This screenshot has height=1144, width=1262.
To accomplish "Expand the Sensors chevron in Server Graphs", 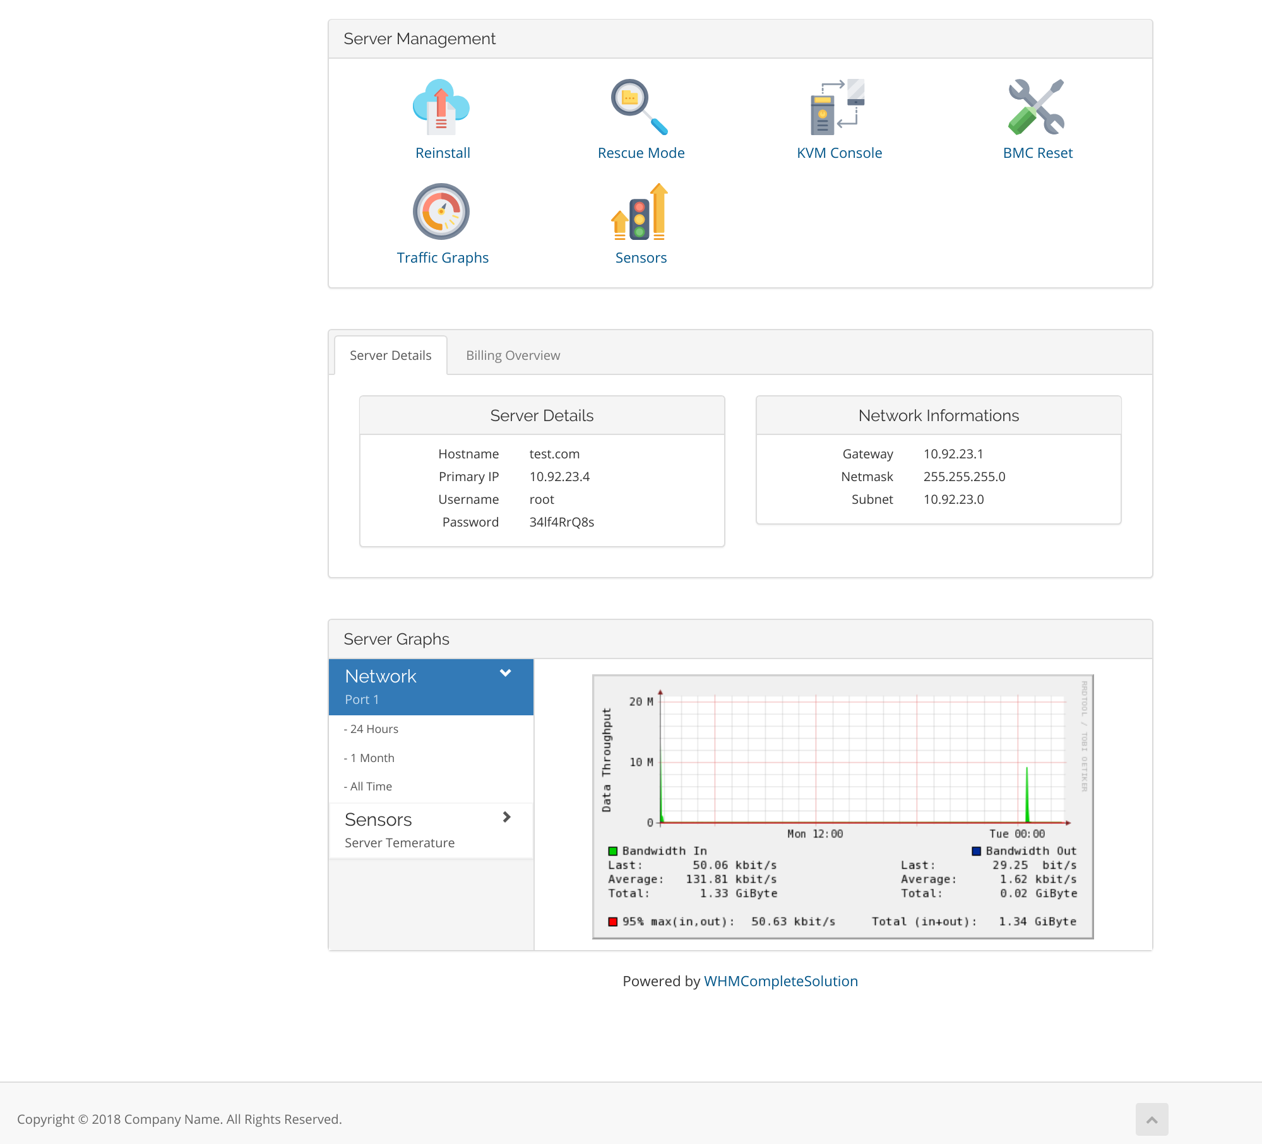I will pos(506,817).
